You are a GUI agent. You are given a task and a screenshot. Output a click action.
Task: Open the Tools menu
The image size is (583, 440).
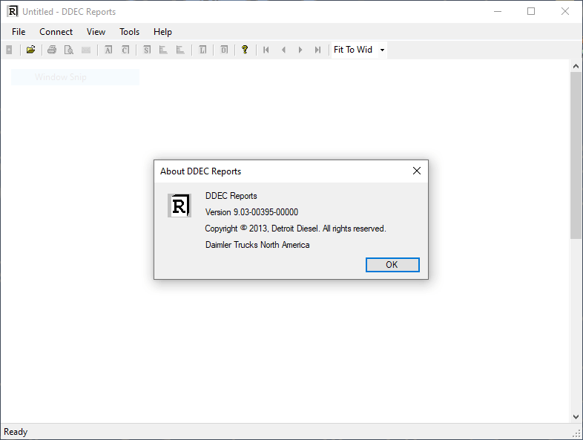click(129, 32)
